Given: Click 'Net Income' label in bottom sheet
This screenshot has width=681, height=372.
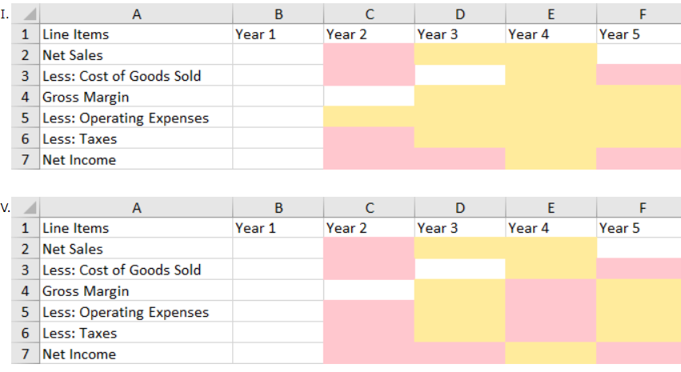Looking at the screenshot, I should tap(79, 354).
